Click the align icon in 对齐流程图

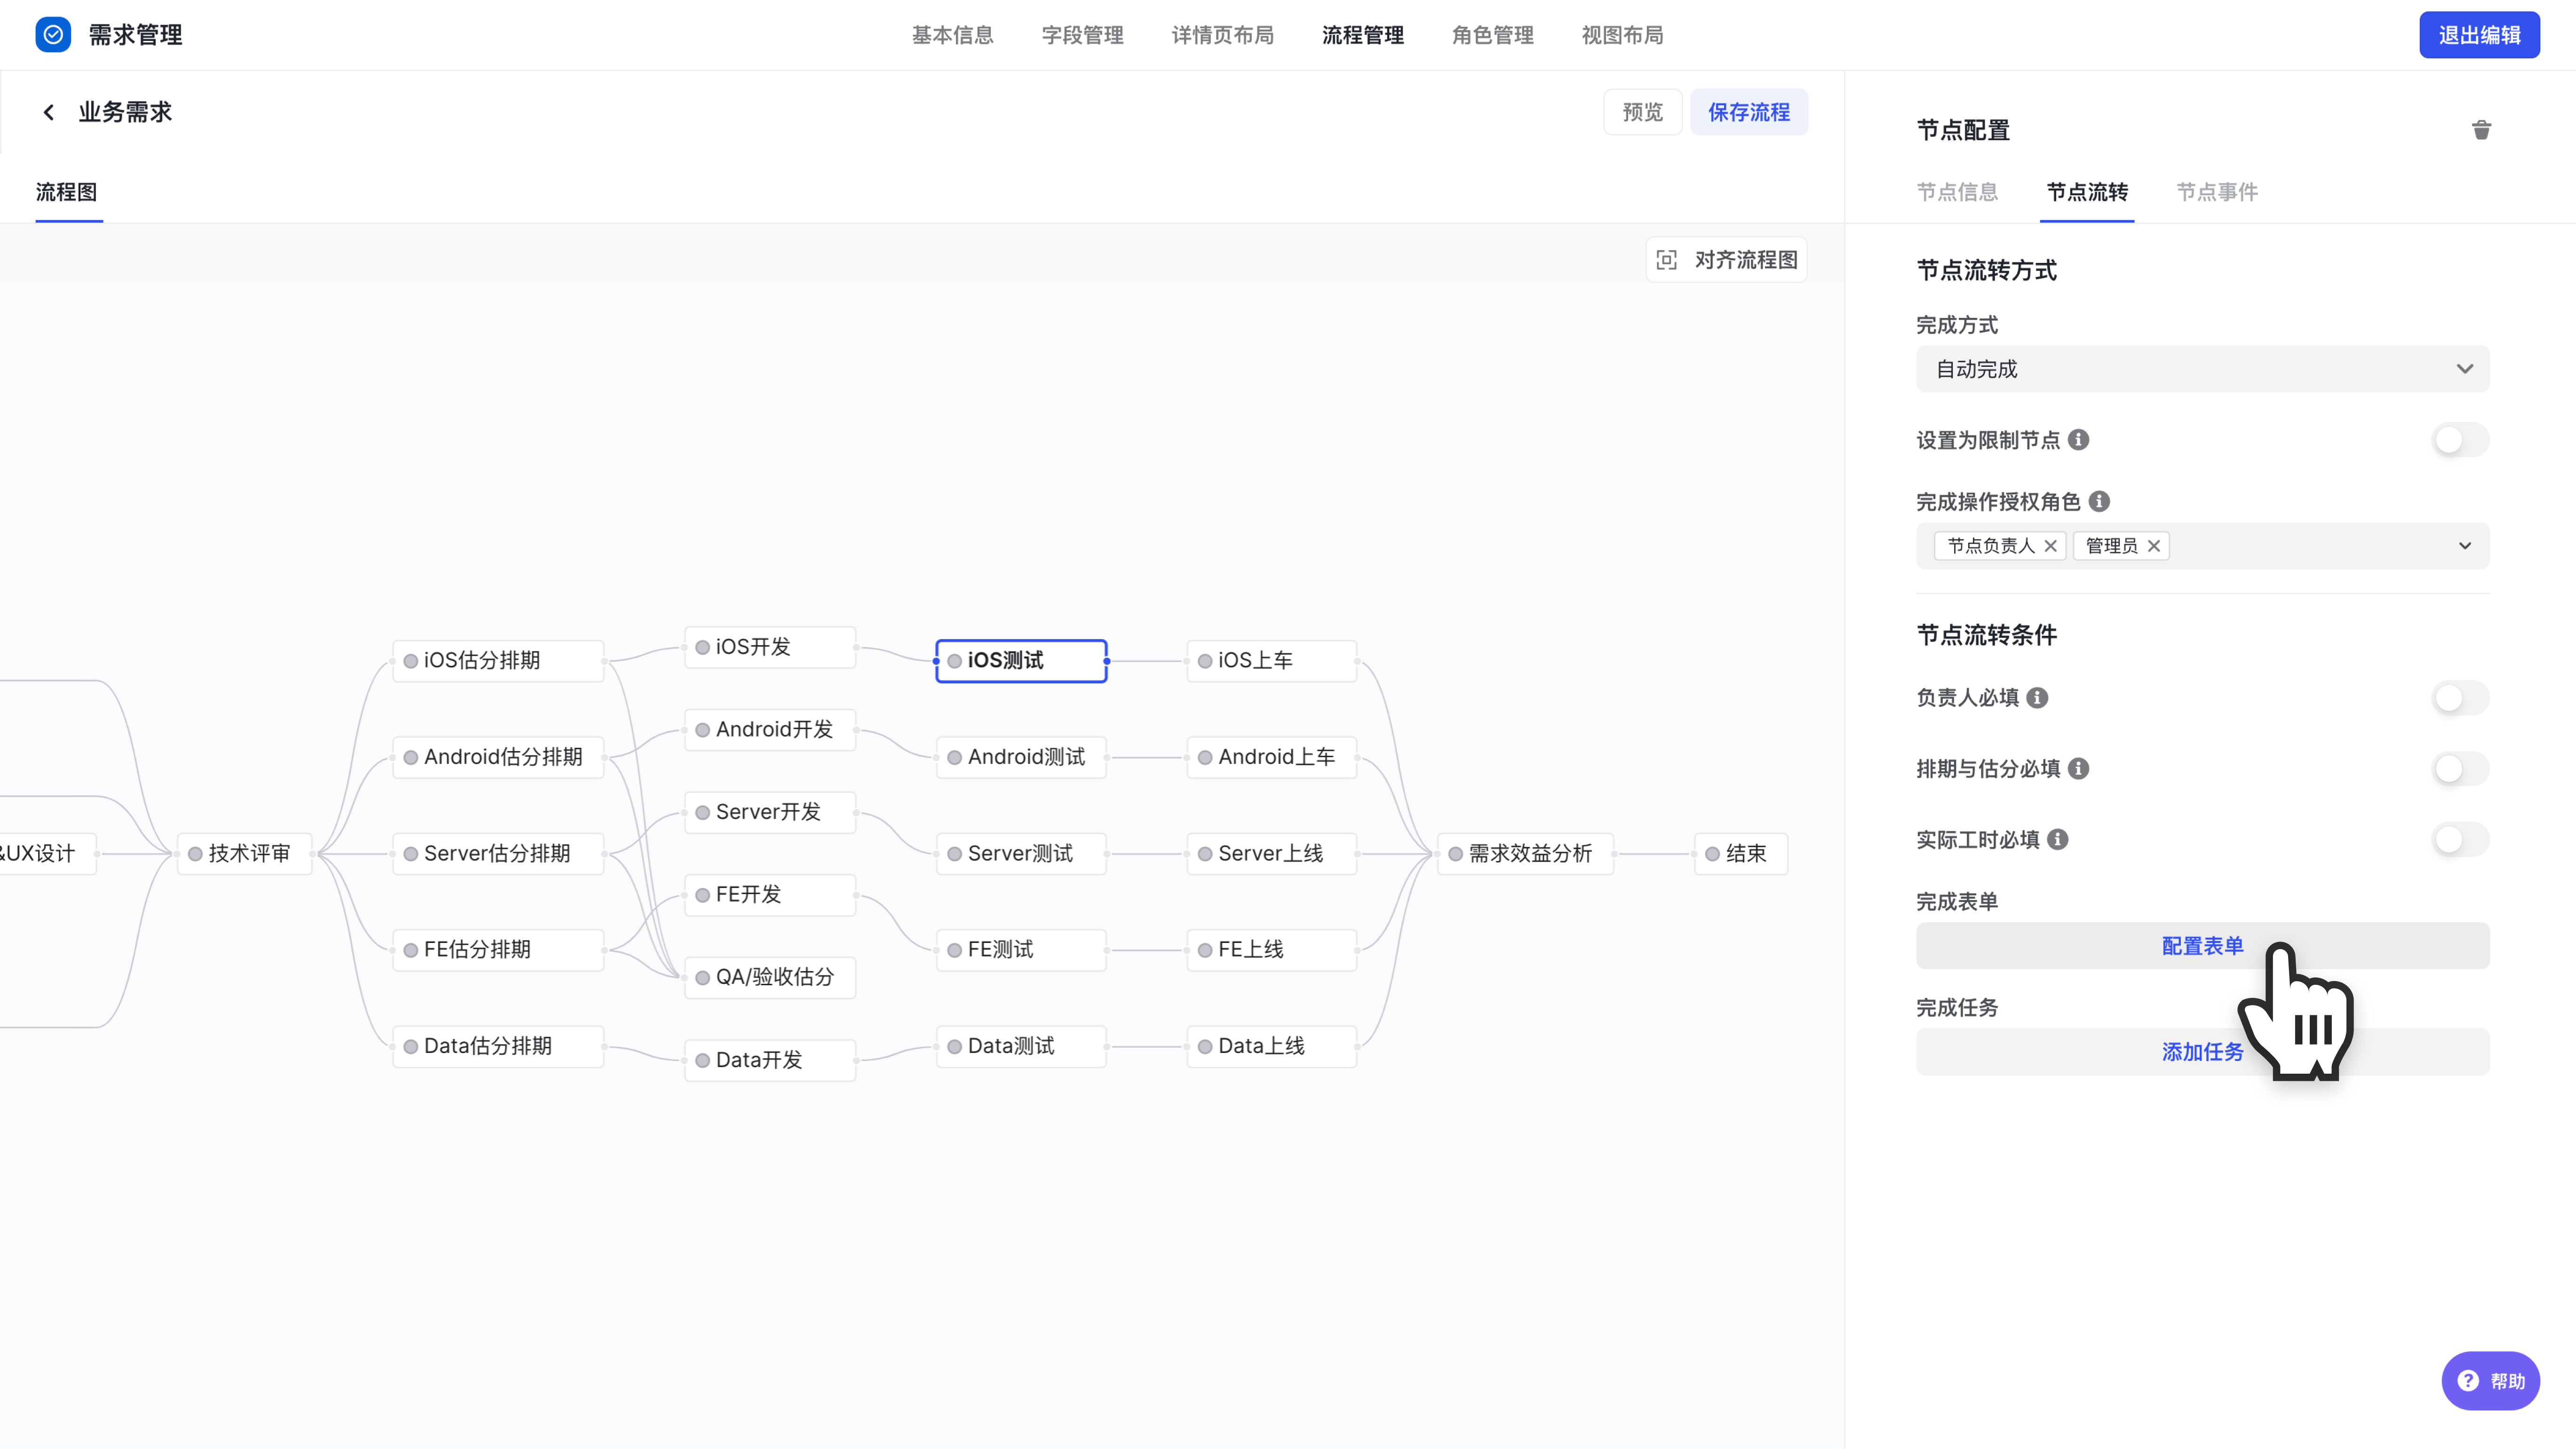pos(1666,260)
